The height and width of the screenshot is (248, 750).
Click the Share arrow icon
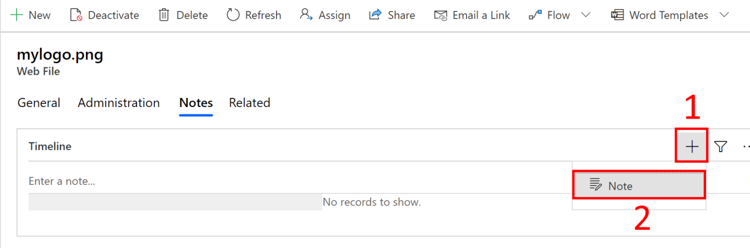376,15
